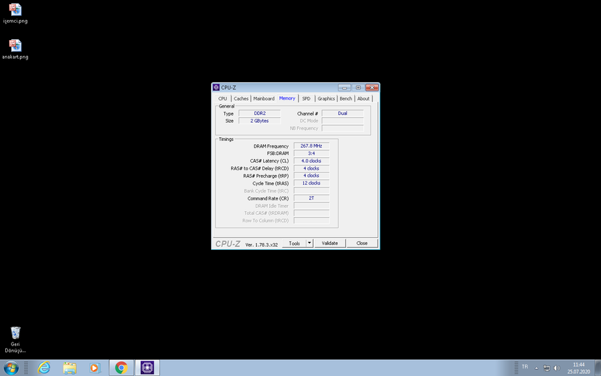Click the 2 GBytes size field
601x376 pixels.
(260, 121)
